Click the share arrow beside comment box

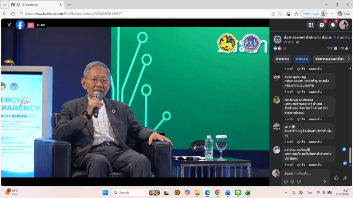point(345,178)
